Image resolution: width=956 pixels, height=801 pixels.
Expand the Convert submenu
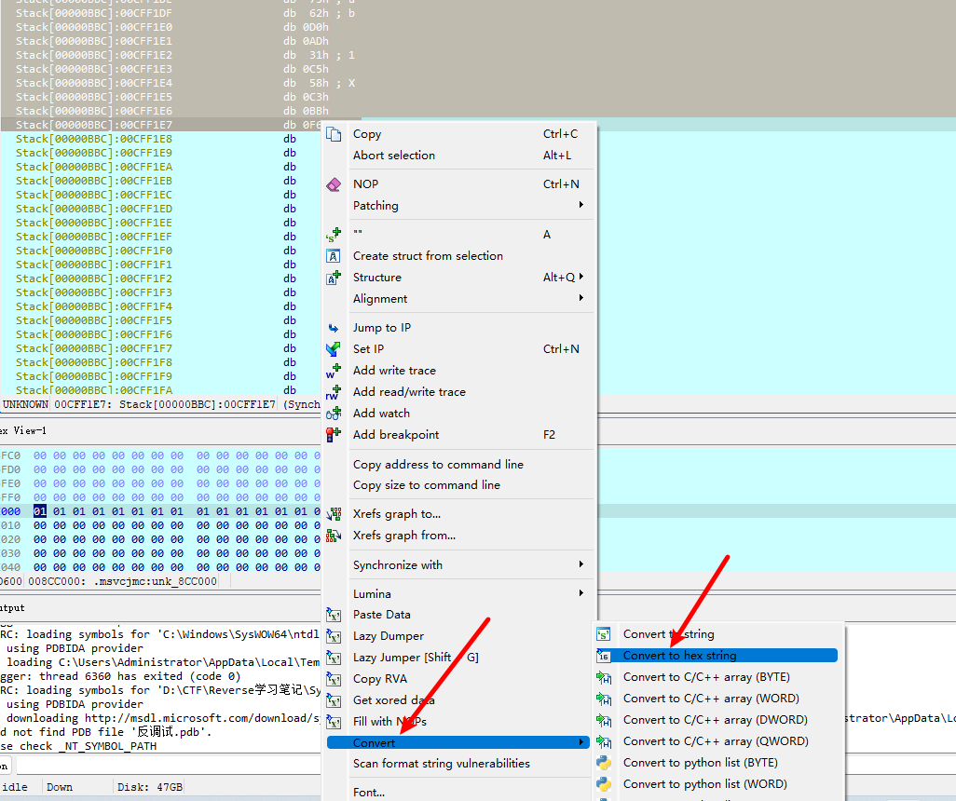[x=581, y=742]
